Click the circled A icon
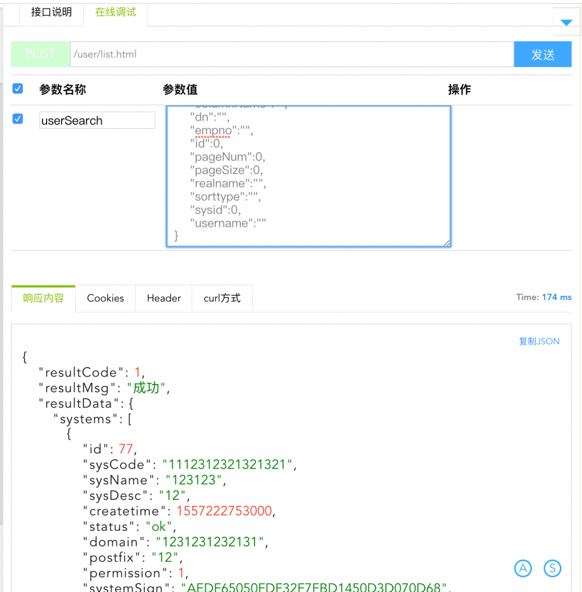Screen dimensions: 582x592 pyautogui.click(x=523, y=568)
